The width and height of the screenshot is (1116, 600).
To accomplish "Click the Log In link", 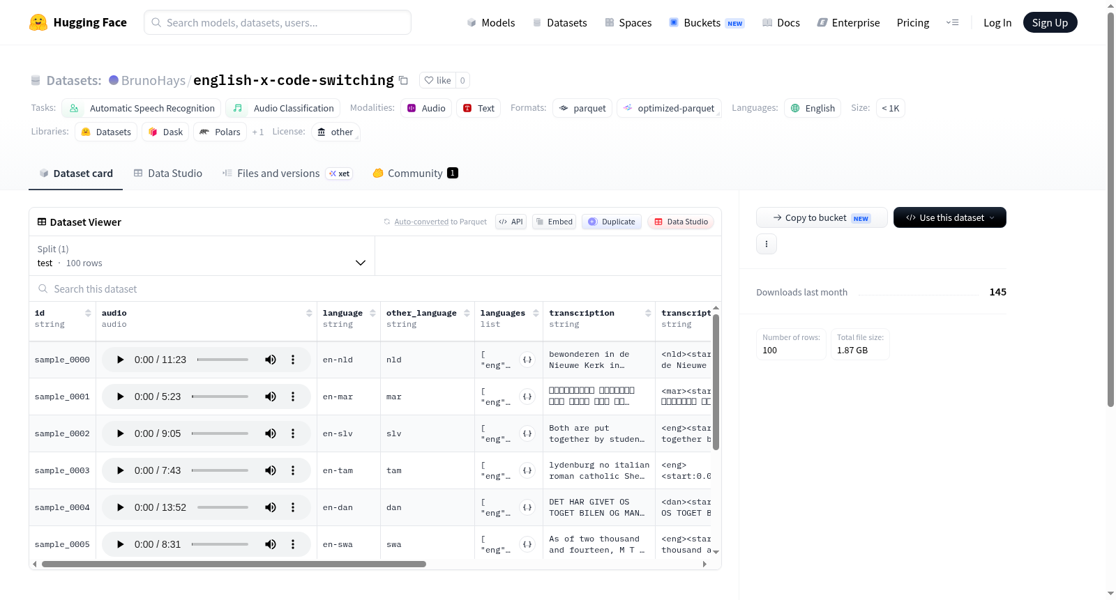I will (997, 22).
